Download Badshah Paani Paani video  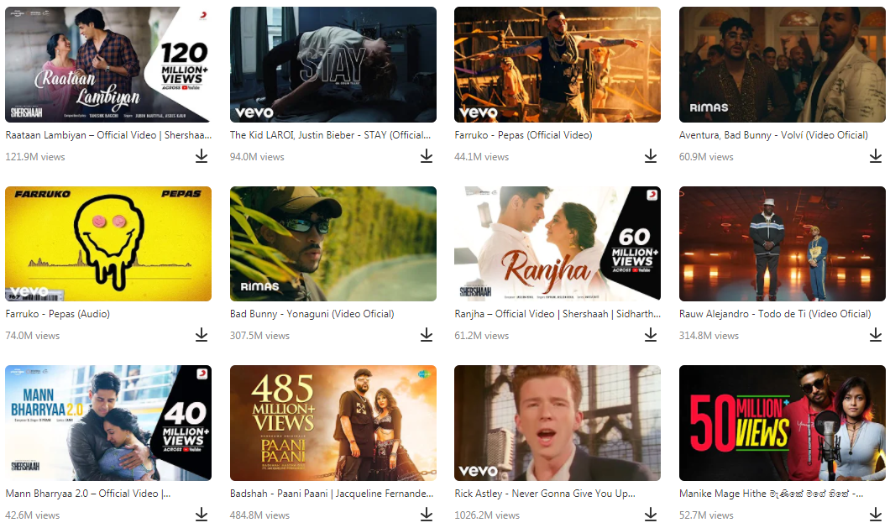click(426, 514)
